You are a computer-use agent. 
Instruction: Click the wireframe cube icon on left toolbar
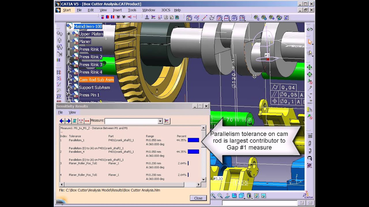59,40
